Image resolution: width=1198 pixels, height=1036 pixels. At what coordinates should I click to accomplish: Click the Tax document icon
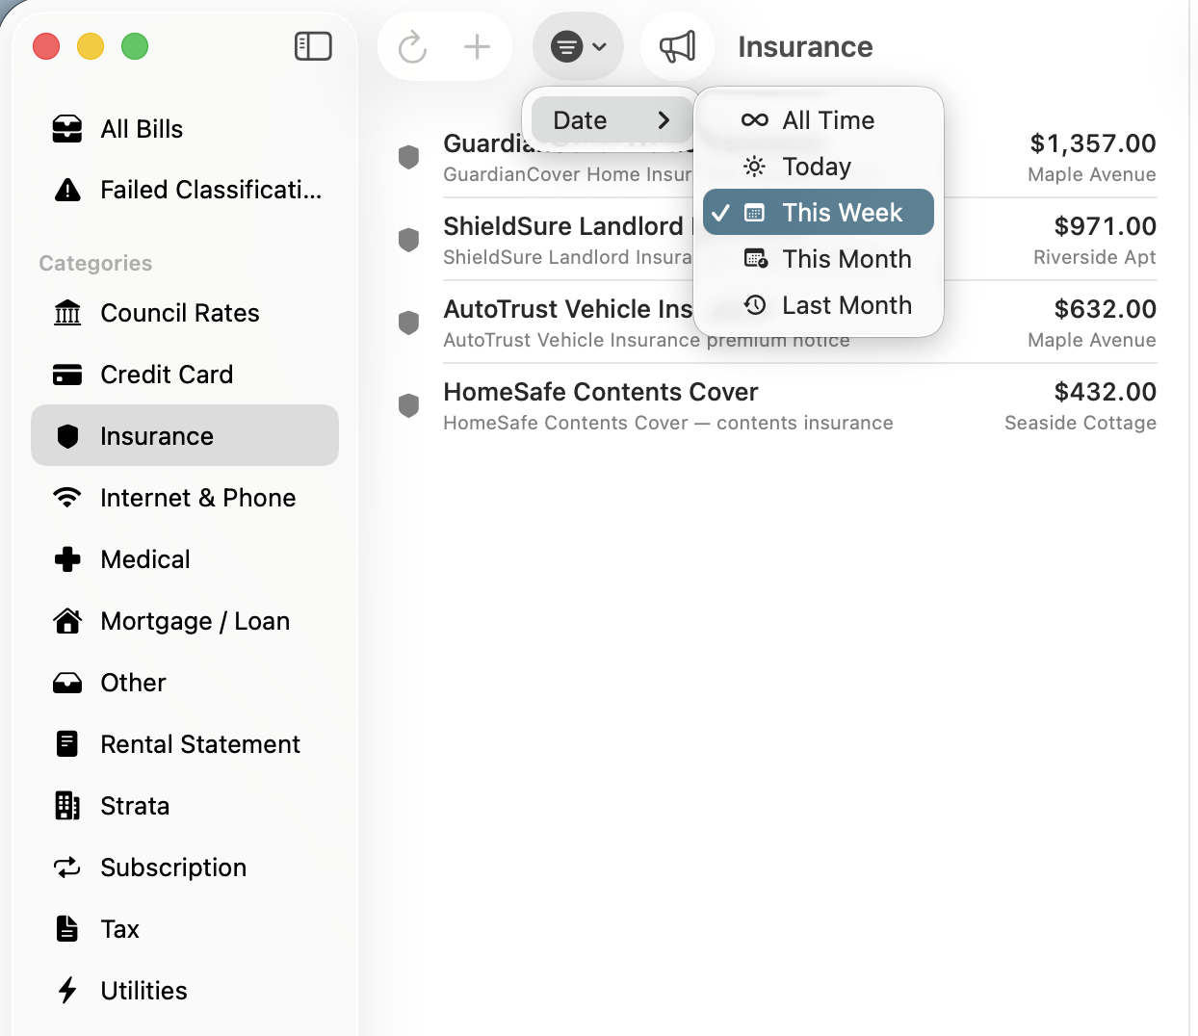coord(67,929)
